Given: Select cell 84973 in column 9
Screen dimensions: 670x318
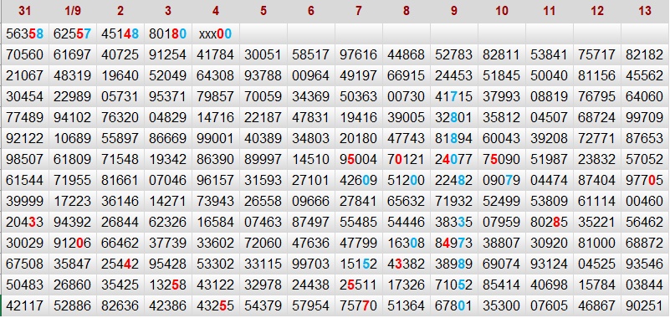Looking at the screenshot, I should (454, 244).
